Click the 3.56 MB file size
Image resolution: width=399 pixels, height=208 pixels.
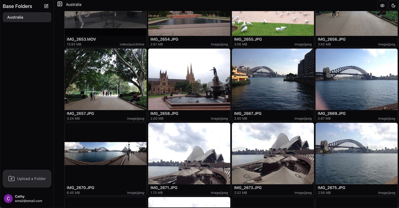point(241,44)
